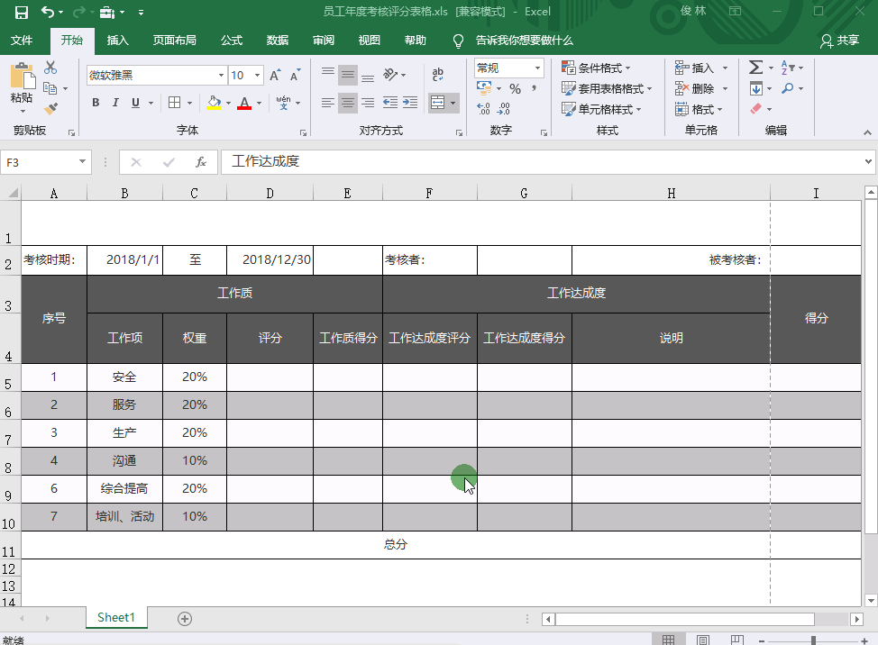Click the Cut scissors icon
Screen dimensions: 878x645
tap(50, 68)
